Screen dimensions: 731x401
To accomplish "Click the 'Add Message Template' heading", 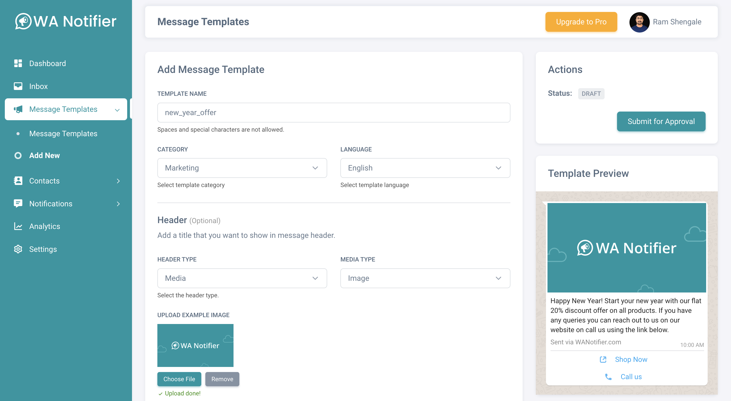I will [211, 69].
